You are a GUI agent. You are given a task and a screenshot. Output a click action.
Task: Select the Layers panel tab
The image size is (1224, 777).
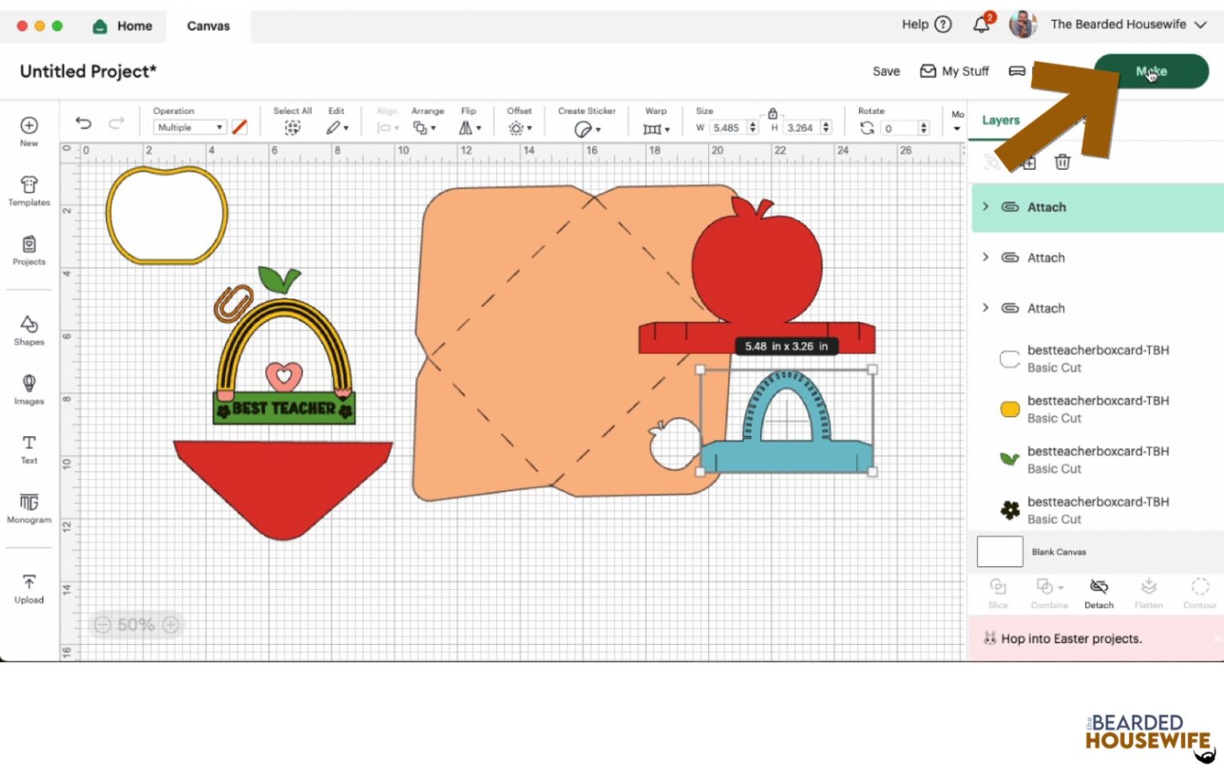1000,120
